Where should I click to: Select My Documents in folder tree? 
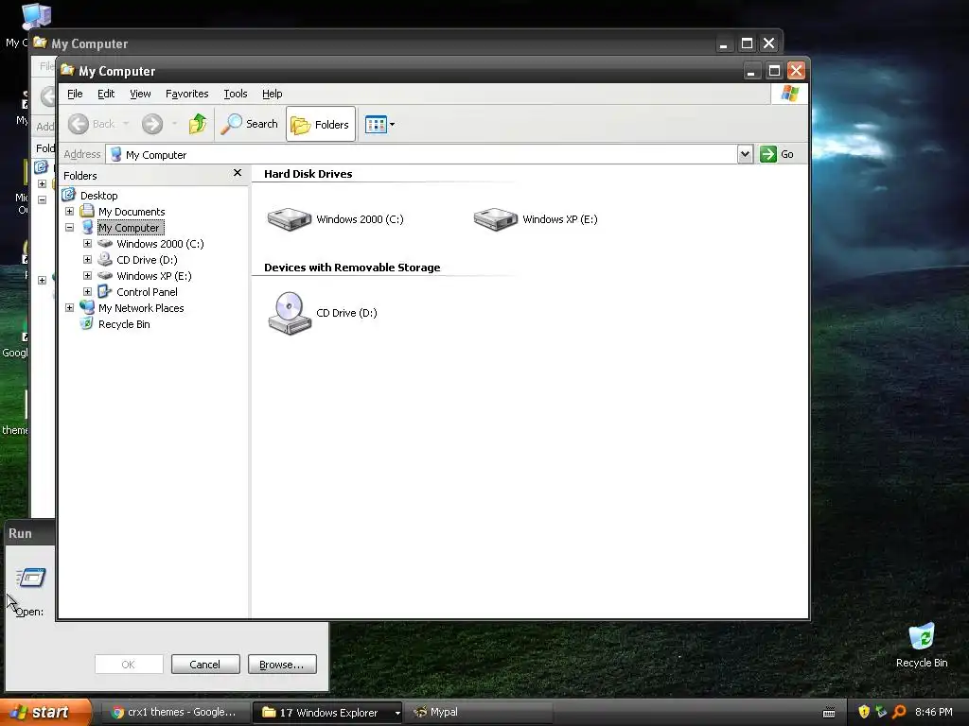pos(132,212)
